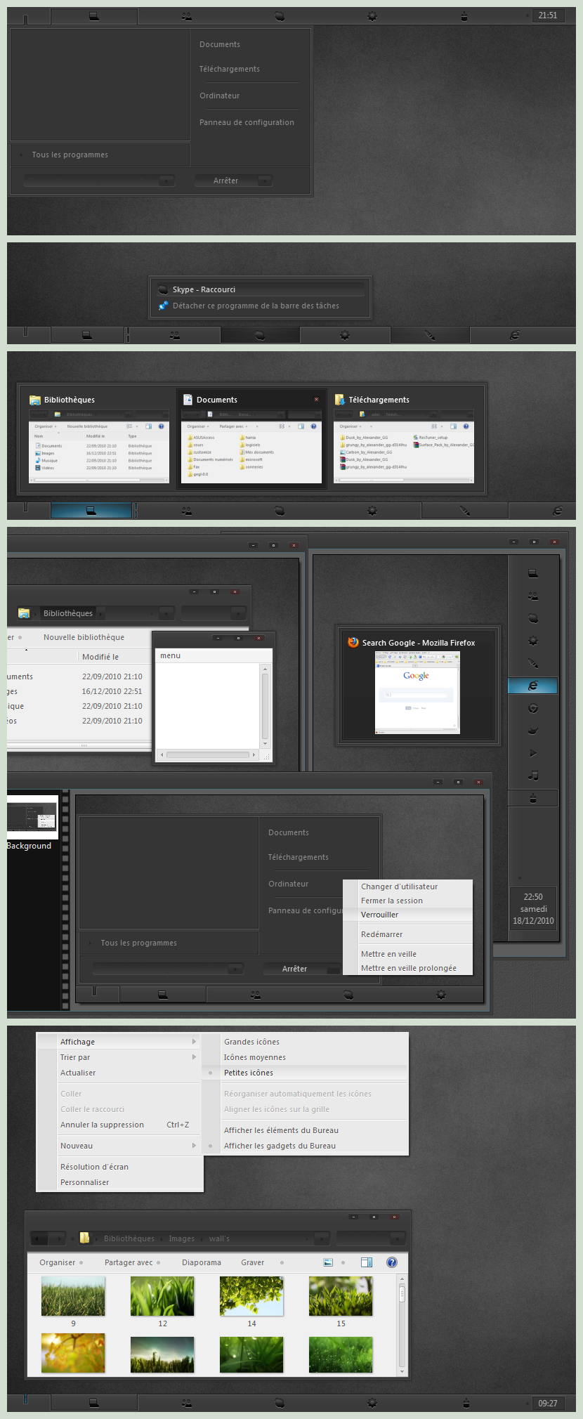Open the Partager avec dropdown in wall's explorer
Screen dimensions: 583x1419
point(133,1262)
